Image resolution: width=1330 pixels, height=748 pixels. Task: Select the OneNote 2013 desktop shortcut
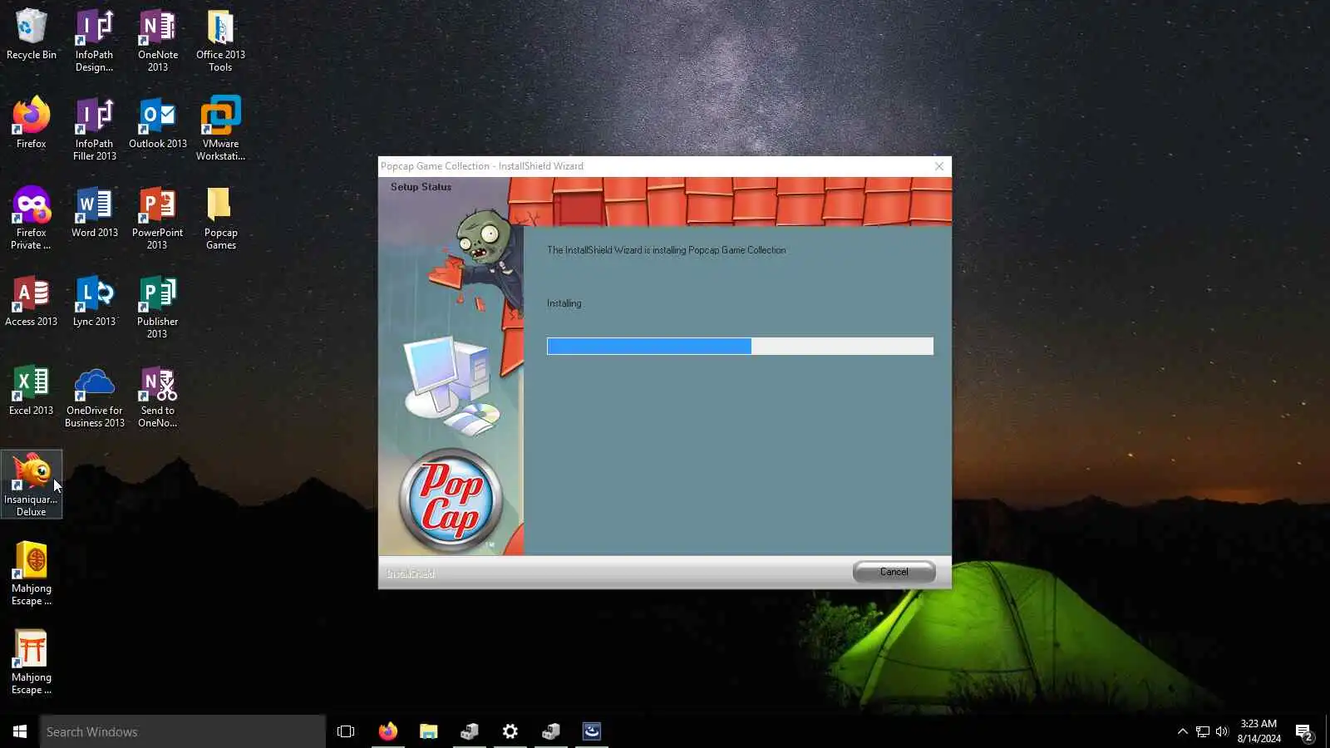[x=157, y=41]
